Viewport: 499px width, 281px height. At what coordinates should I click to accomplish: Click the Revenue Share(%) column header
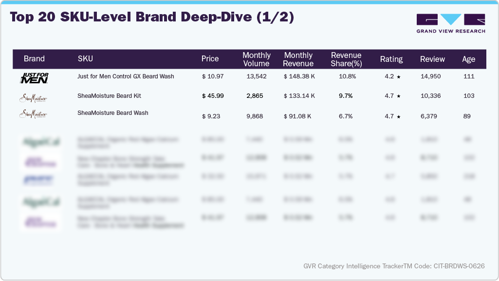[346, 59]
